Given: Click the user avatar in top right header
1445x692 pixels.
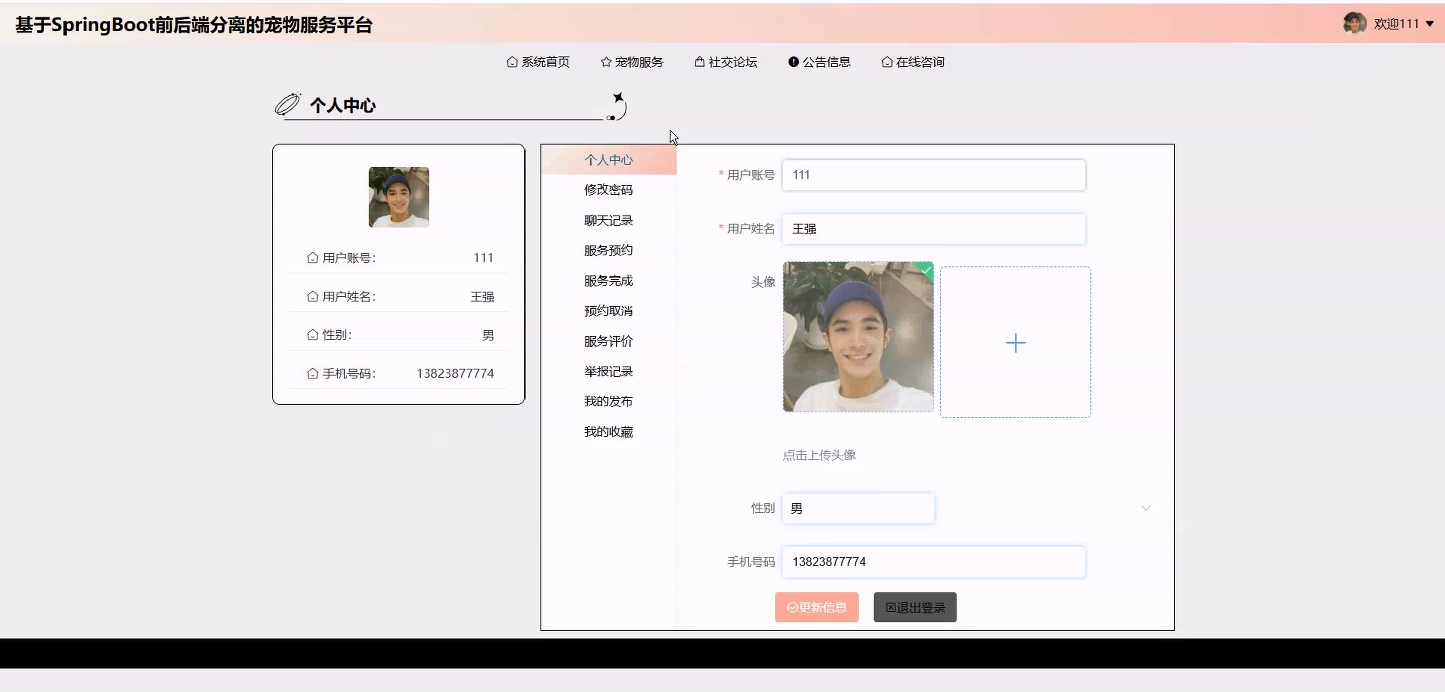Looking at the screenshot, I should pos(1354,24).
